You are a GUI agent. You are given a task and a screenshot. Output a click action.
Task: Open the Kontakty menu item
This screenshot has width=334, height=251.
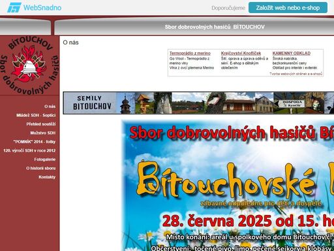click(47, 177)
